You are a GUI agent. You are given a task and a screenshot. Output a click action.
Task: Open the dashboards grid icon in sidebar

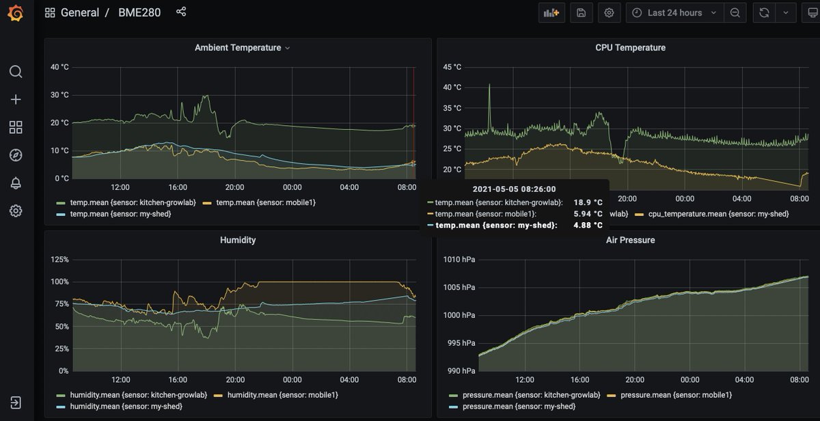16,127
